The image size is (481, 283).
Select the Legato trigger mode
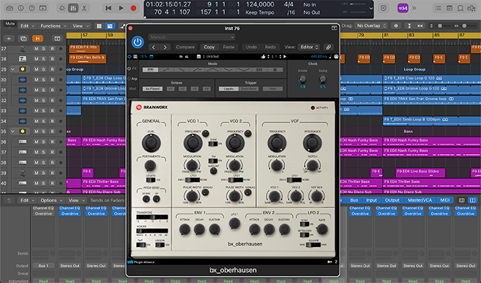click(x=228, y=88)
